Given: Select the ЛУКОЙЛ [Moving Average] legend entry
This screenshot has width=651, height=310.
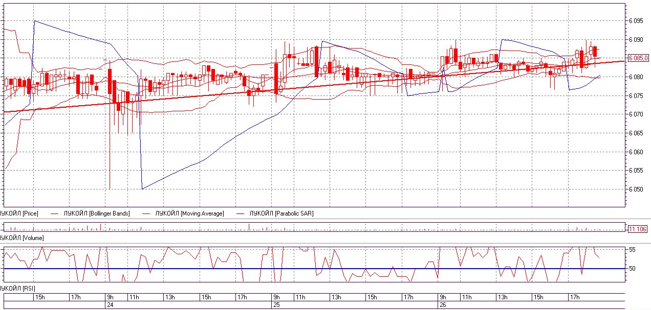Looking at the screenshot, I should 189,213.
